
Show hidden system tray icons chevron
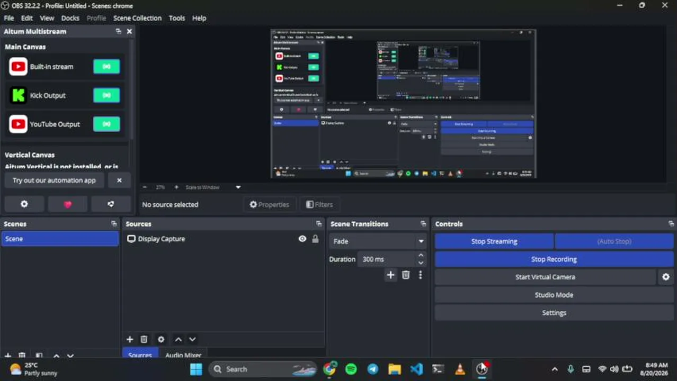pos(554,369)
